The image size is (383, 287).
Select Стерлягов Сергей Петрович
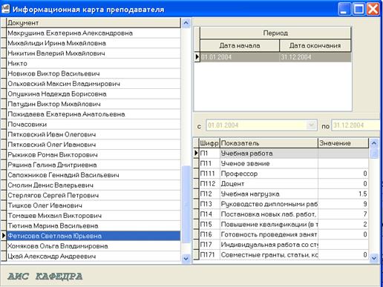[x=94, y=195]
